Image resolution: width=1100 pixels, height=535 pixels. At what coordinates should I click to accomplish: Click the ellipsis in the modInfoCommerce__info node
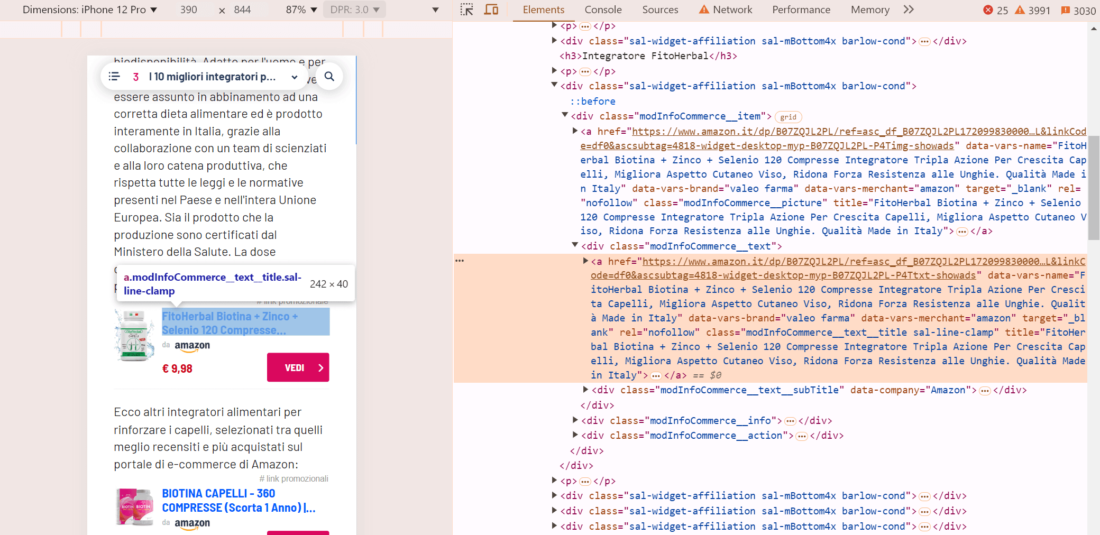tap(790, 421)
